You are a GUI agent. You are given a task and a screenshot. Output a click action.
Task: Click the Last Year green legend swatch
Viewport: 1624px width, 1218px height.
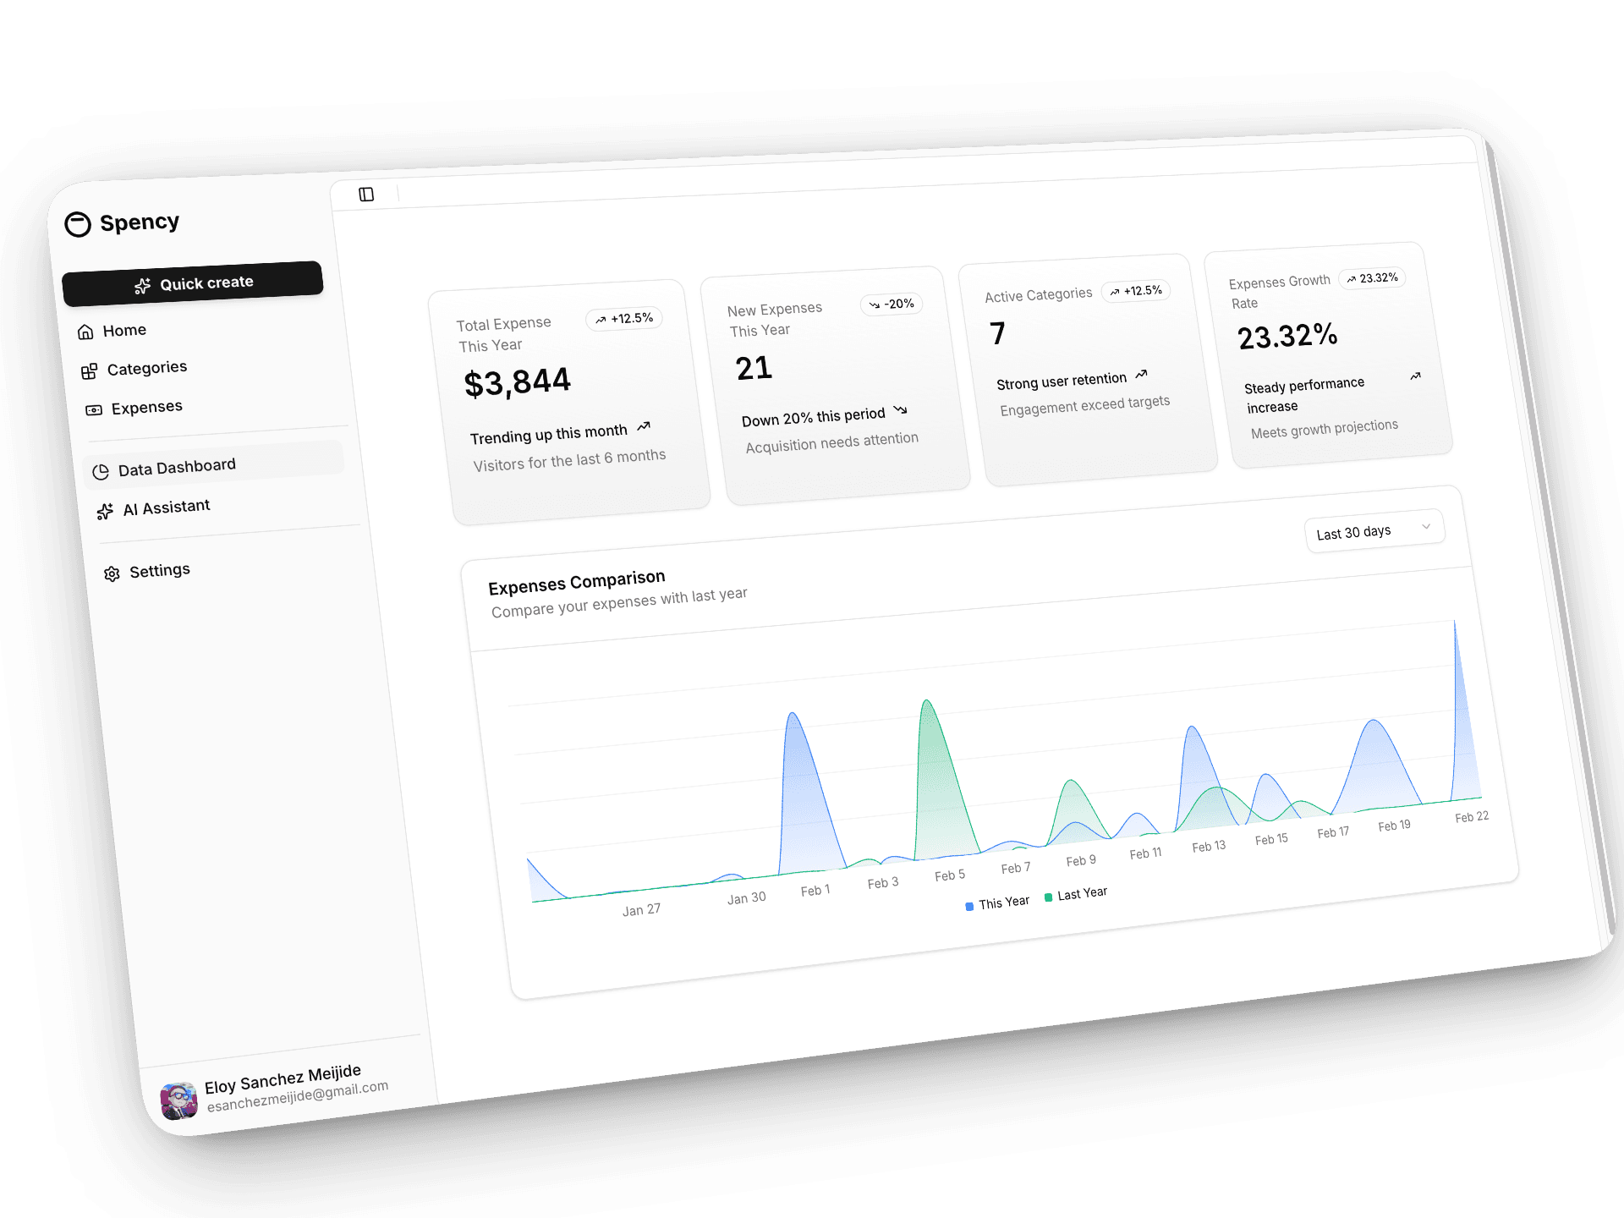pos(1049,897)
